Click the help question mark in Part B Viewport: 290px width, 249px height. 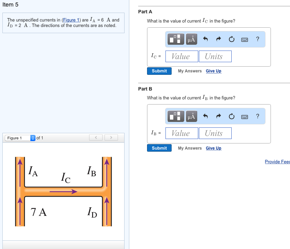click(x=257, y=116)
